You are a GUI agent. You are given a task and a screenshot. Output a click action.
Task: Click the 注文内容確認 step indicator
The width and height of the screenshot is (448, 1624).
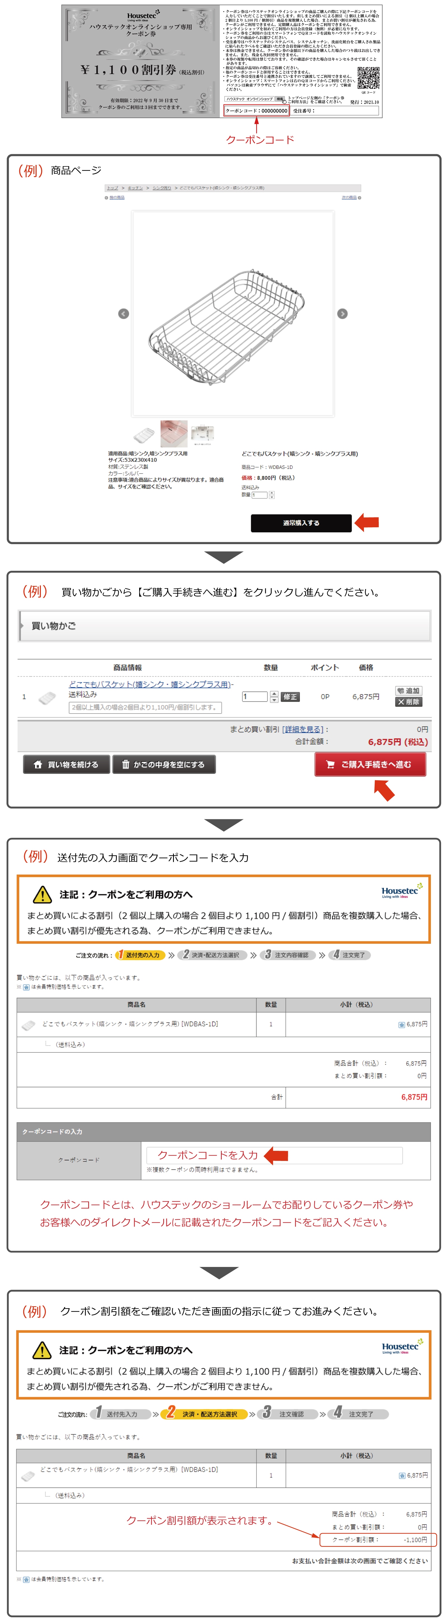(x=287, y=954)
